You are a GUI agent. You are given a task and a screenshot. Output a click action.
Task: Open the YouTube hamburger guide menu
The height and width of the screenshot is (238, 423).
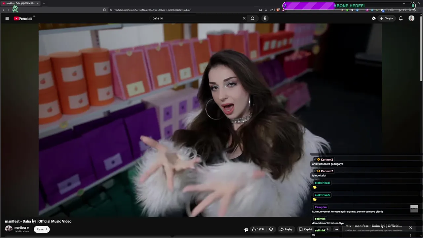click(7, 19)
